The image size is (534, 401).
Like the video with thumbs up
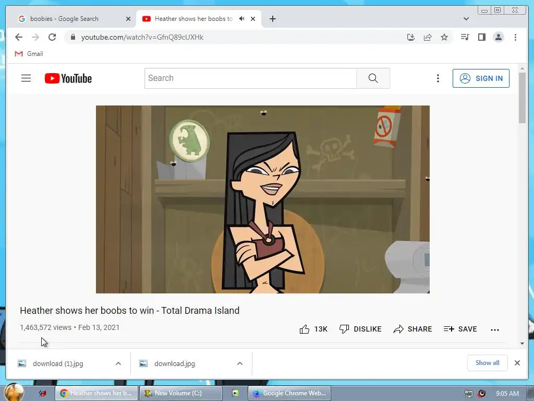pyautogui.click(x=304, y=329)
